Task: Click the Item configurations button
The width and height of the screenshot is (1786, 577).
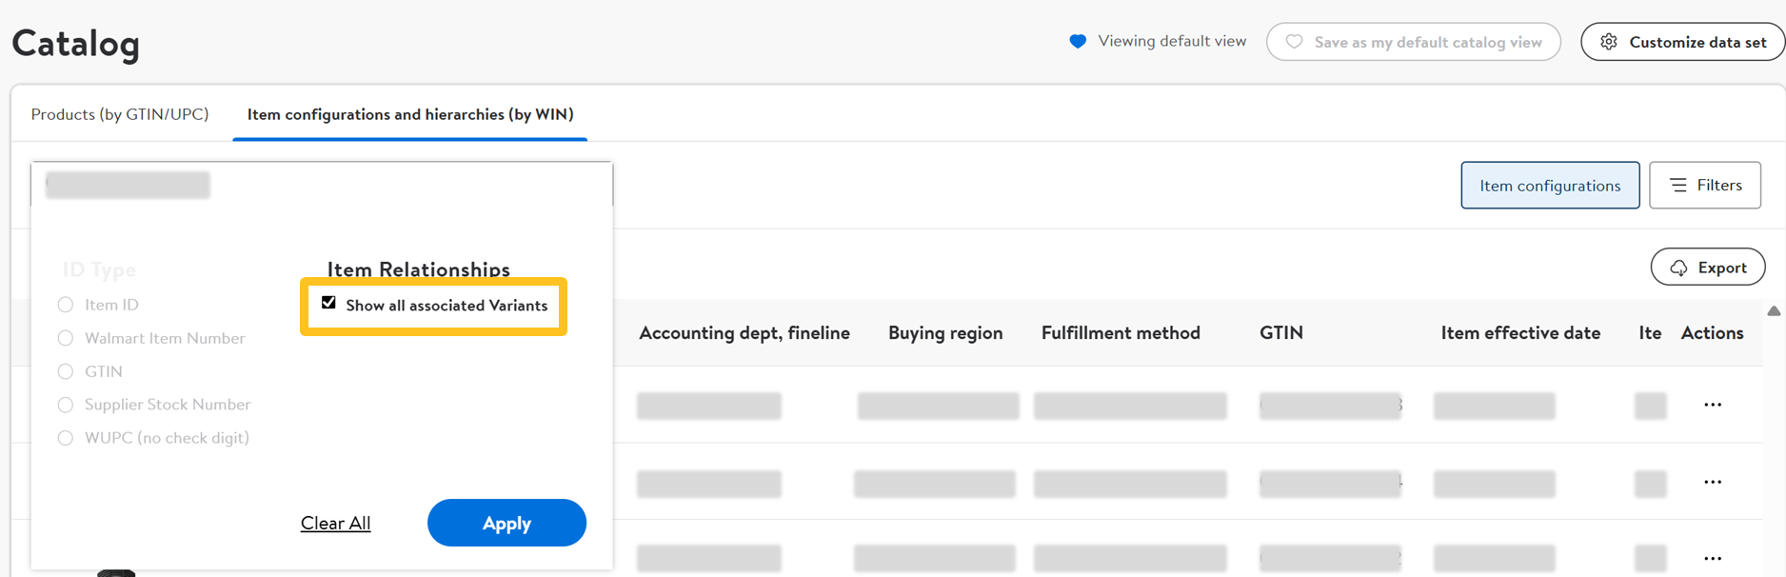Action: click(1550, 186)
